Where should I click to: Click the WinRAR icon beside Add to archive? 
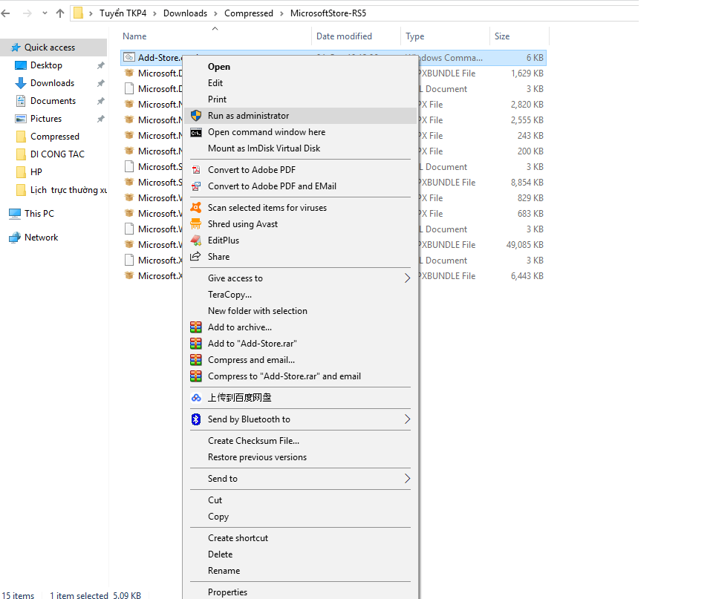click(x=196, y=327)
